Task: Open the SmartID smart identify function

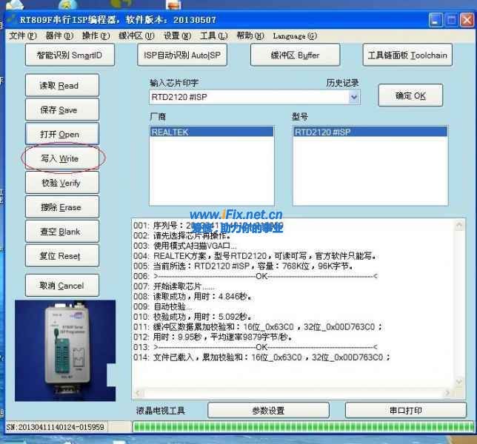Action: coord(74,55)
